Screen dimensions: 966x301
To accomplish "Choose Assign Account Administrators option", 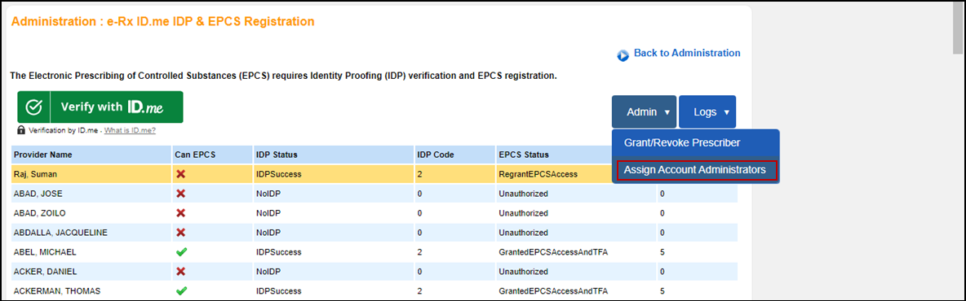I will pos(695,169).
